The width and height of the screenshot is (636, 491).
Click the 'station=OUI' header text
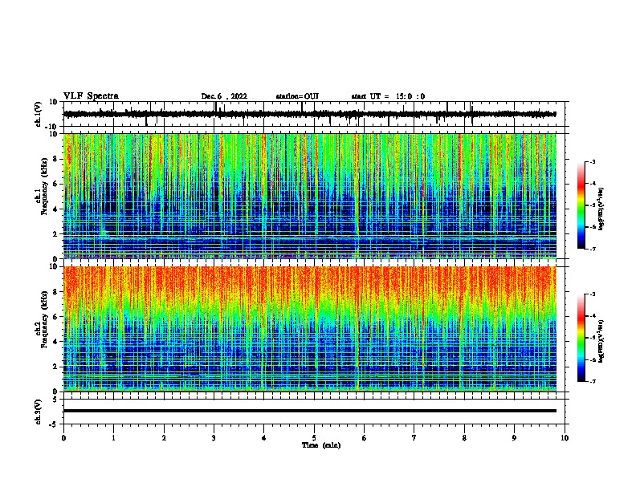click(x=297, y=96)
